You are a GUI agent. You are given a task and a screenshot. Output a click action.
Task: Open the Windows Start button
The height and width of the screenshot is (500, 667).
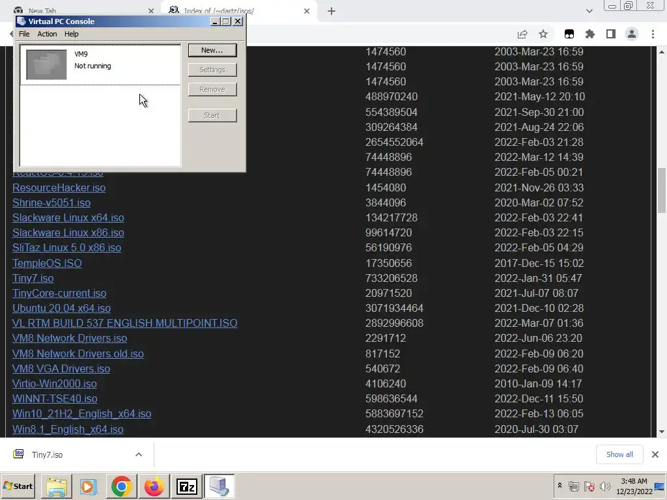18,486
